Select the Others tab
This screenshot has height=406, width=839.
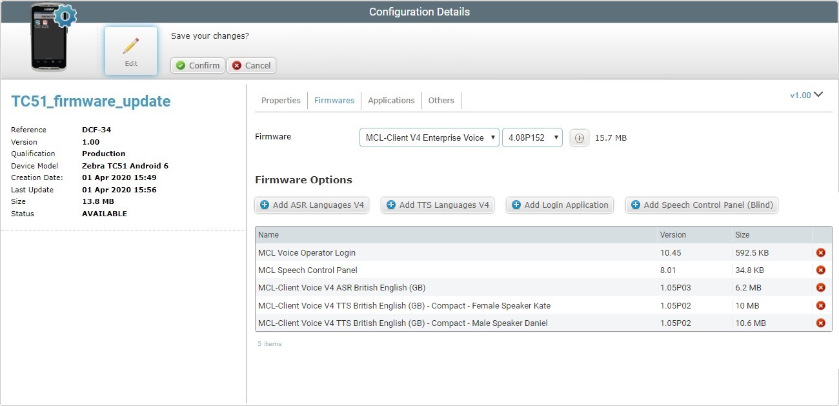tap(441, 100)
